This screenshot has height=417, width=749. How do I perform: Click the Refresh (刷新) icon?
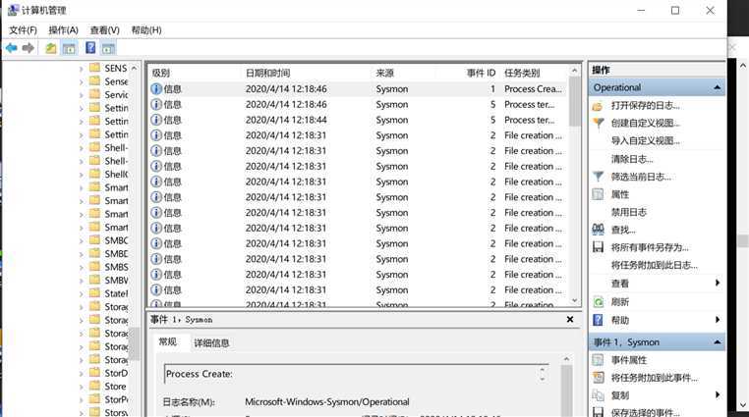pos(598,301)
